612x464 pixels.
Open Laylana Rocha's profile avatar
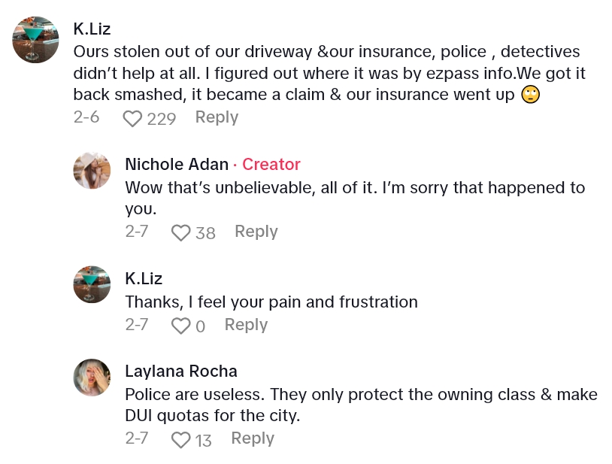point(92,377)
